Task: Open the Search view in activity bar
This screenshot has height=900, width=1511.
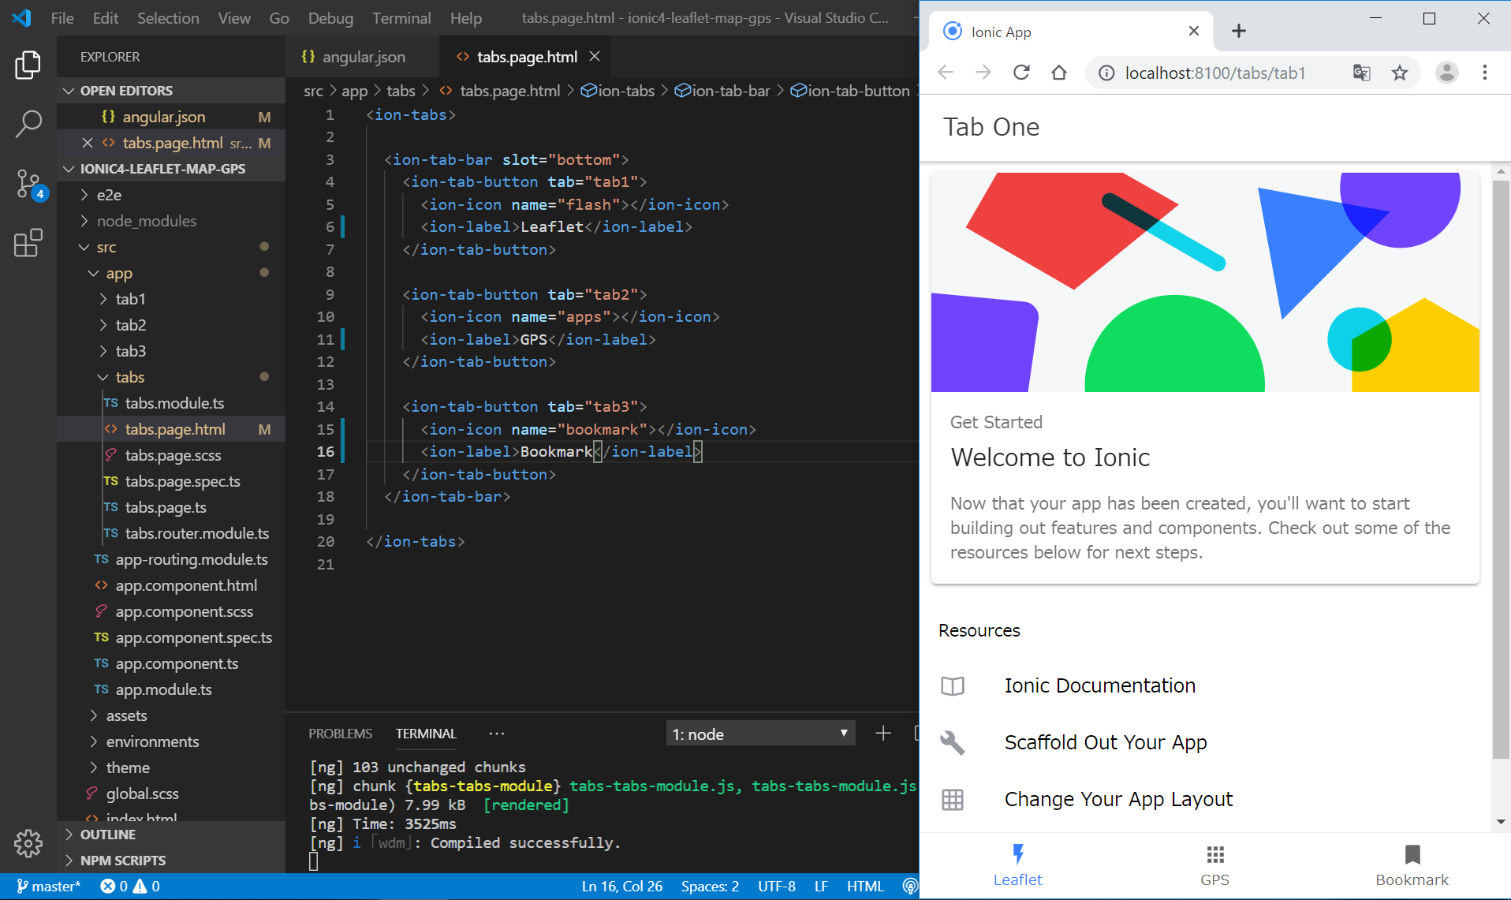Action: (x=28, y=124)
